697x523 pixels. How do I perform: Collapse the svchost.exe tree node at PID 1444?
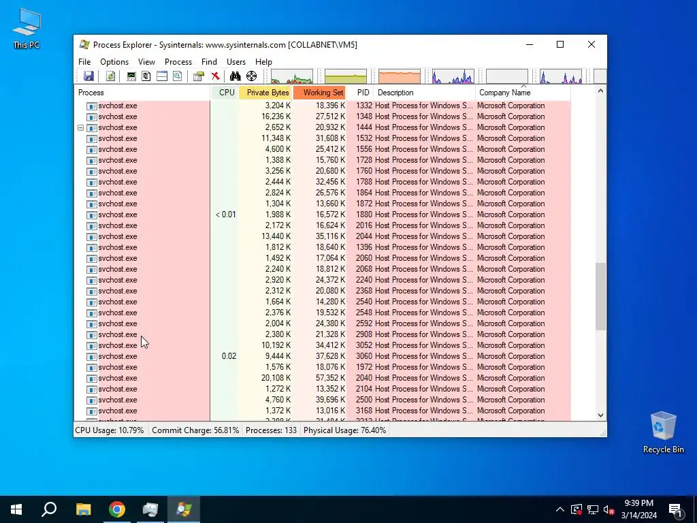pos(81,127)
